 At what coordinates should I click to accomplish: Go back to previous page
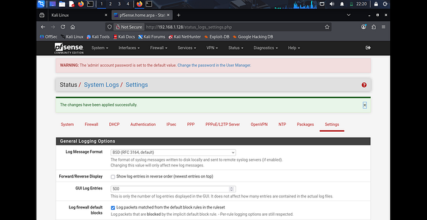43,27
